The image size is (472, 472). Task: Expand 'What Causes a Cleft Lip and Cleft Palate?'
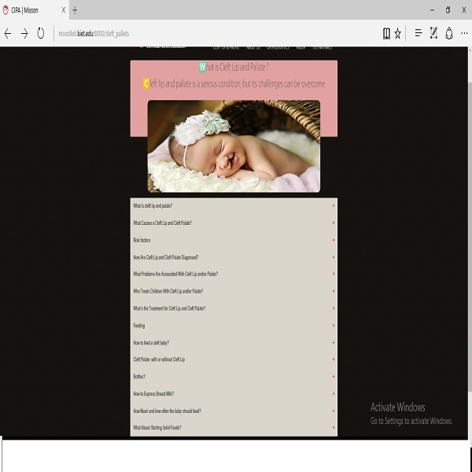point(234,223)
